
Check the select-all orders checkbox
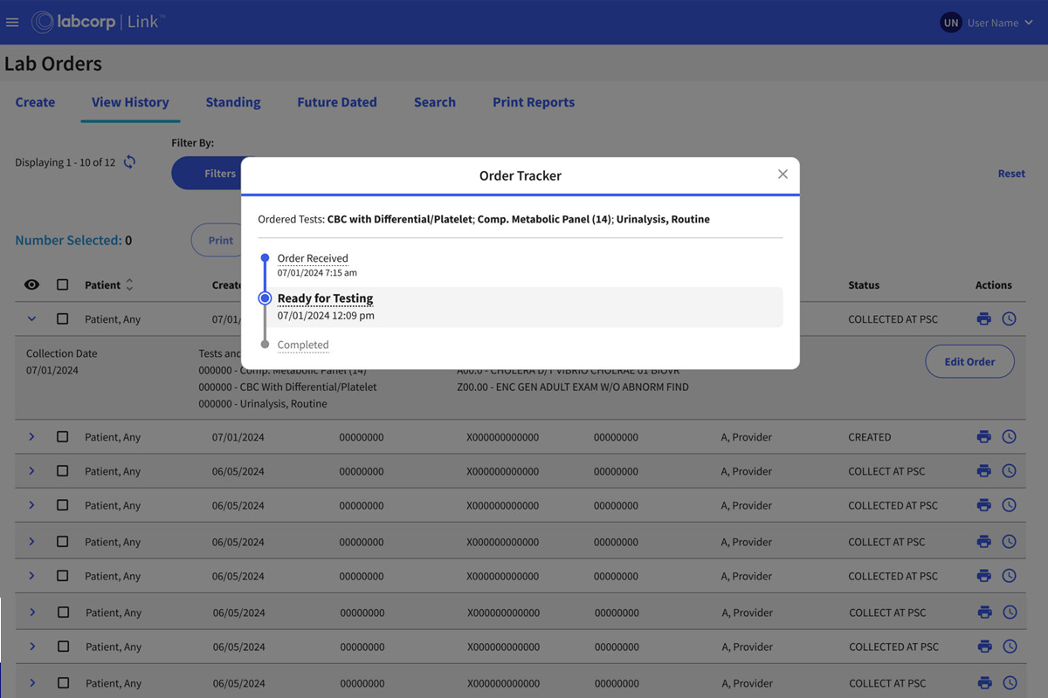tap(62, 284)
